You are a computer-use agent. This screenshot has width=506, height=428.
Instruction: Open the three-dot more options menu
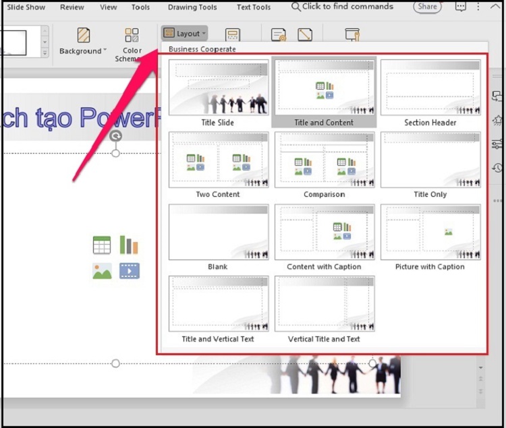point(478,7)
